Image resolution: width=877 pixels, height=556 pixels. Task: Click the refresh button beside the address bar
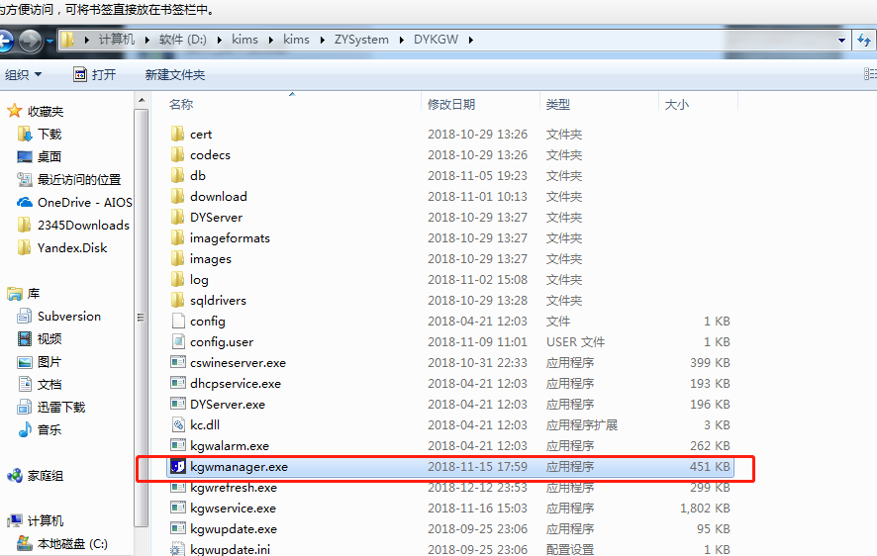863,40
